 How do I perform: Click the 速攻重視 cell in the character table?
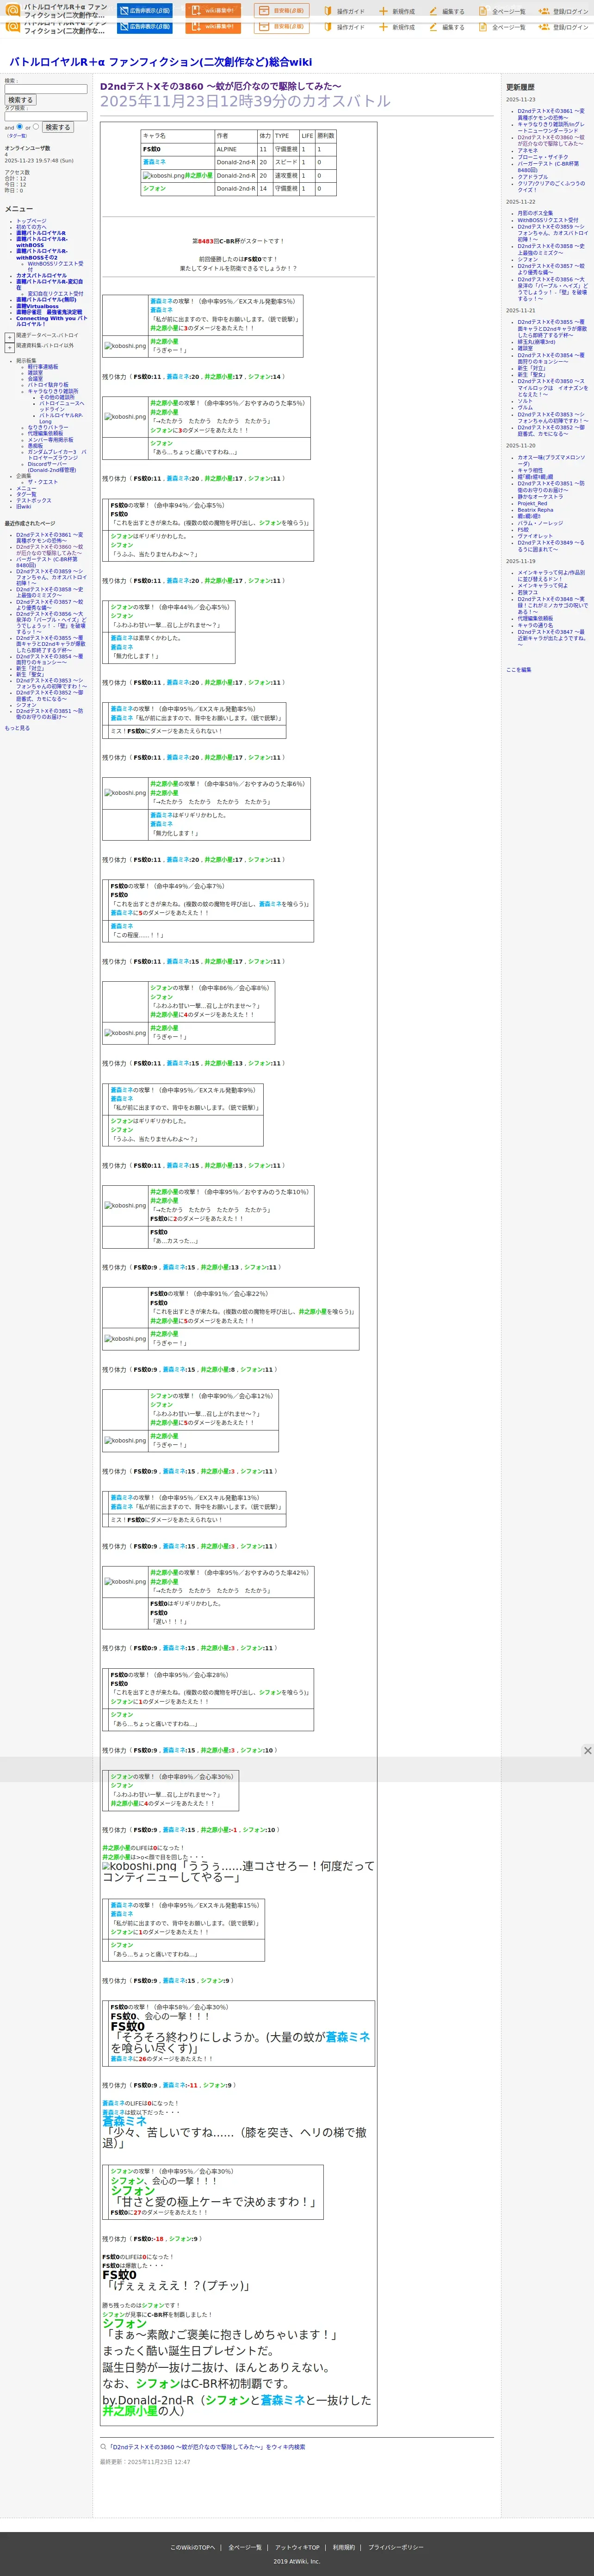tap(286, 175)
